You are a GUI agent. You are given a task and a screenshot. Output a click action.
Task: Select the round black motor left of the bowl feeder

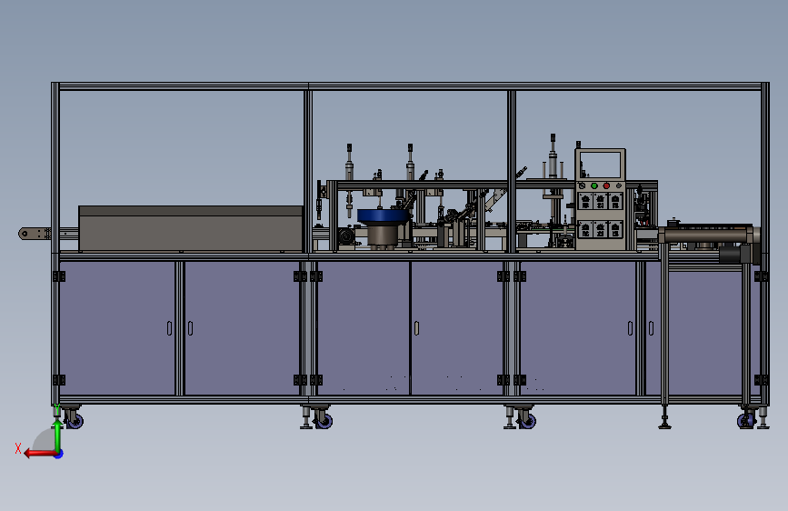[x=345, y=235]
